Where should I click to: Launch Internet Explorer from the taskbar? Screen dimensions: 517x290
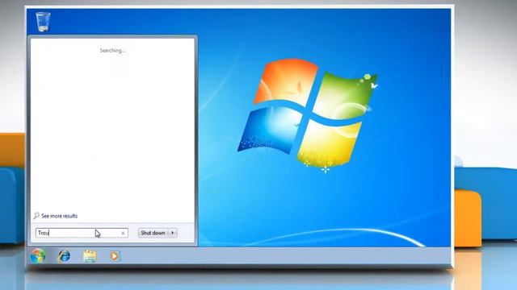[64, 256]
